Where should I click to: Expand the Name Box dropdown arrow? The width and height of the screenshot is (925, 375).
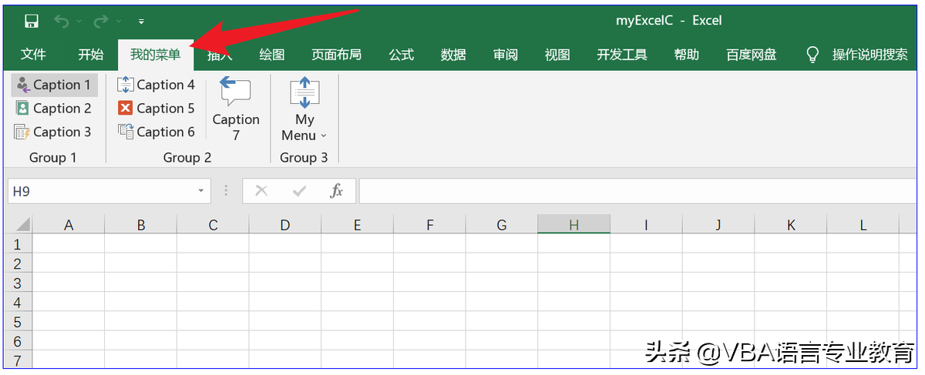(200, 191)
